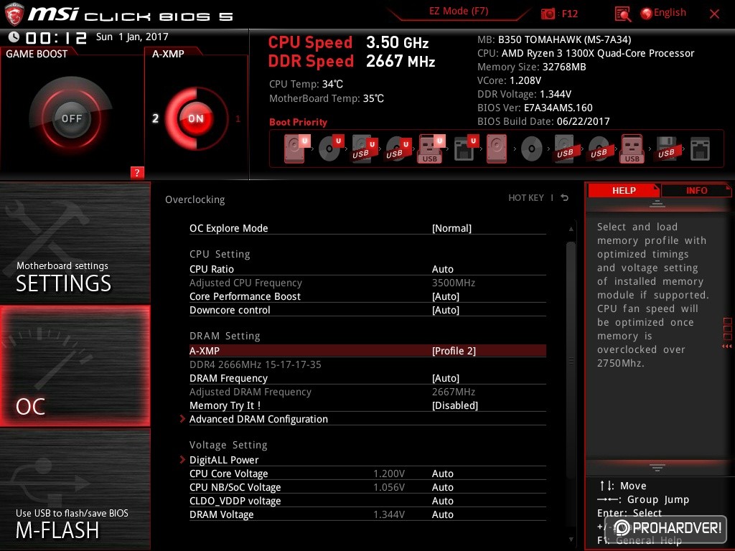Select the CLDO_VDDP voltage Auto field
This screenshot has width=735, height=551.
(442, 501)
